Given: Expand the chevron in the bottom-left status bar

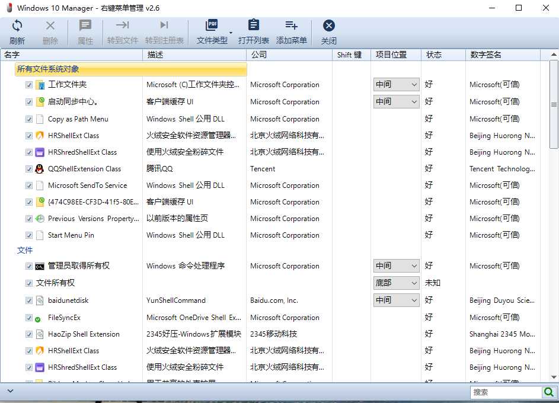Looking at the screenshot, I should click(x=10, y=391).
